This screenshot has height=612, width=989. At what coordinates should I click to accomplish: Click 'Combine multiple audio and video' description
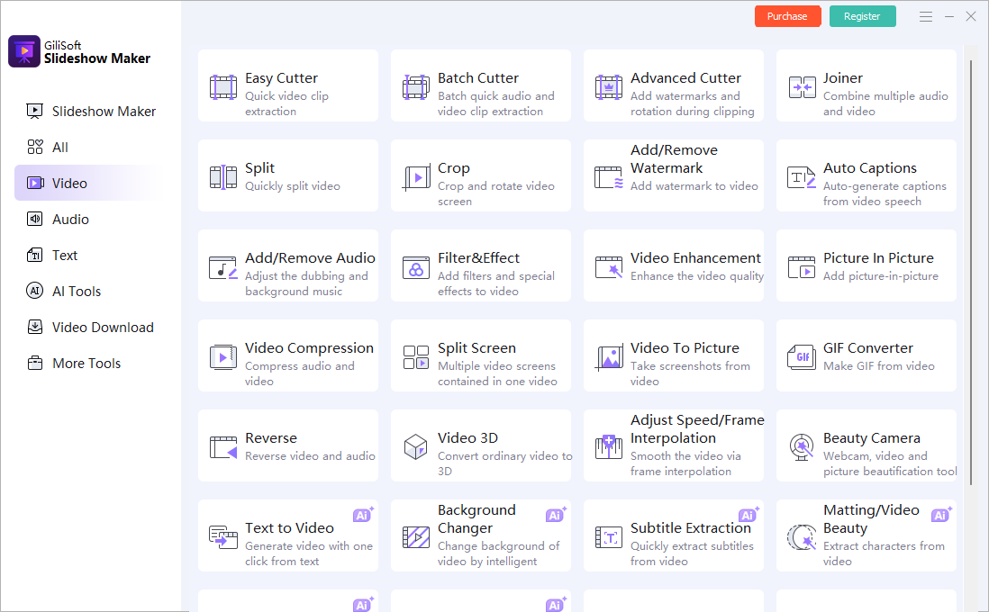(x=885, y=103)
